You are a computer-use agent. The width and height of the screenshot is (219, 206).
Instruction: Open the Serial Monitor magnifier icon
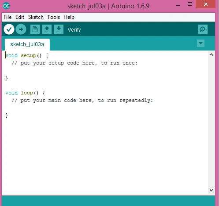coord(203,29)
